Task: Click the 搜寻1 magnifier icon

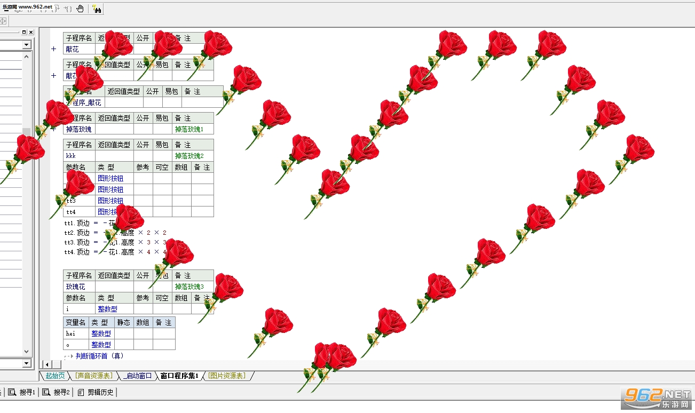Action: 12,392
